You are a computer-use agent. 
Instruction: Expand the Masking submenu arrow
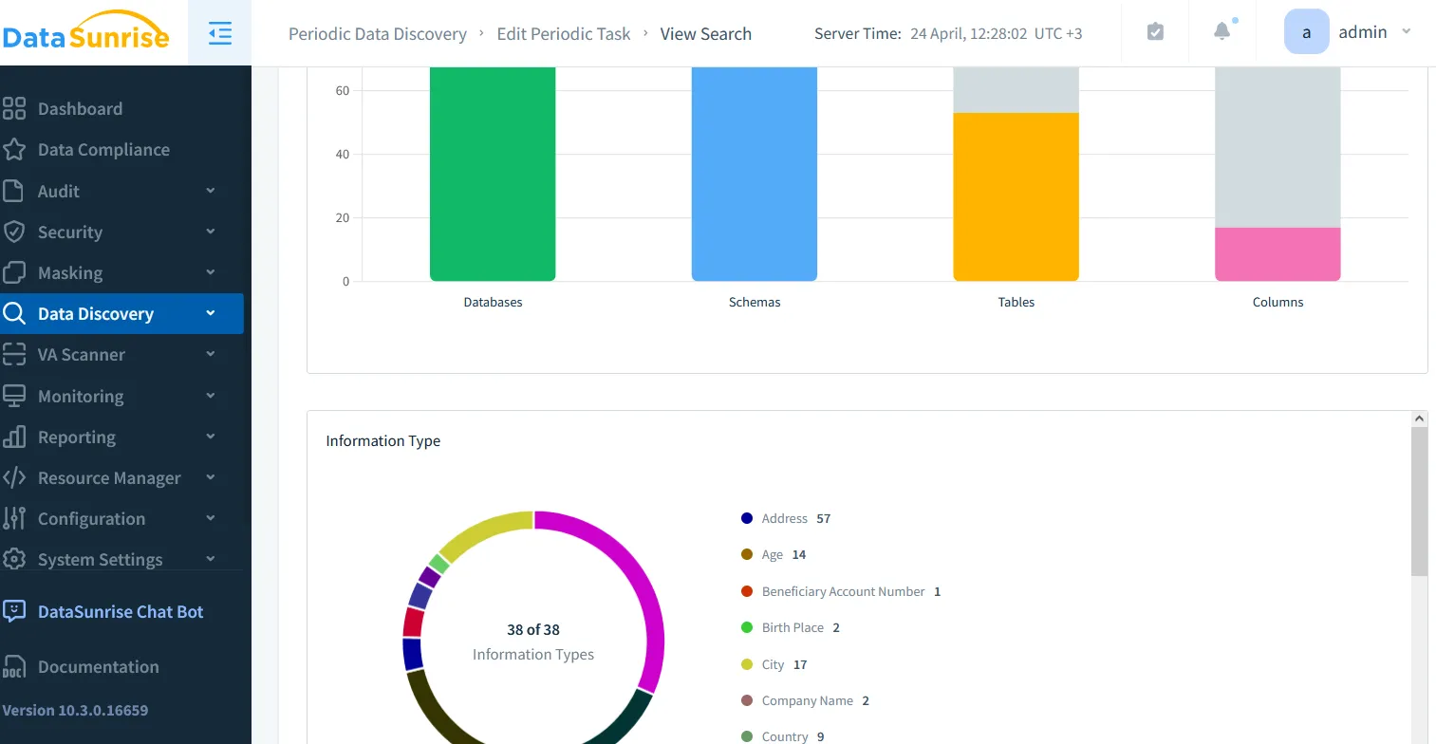(211, 272)
